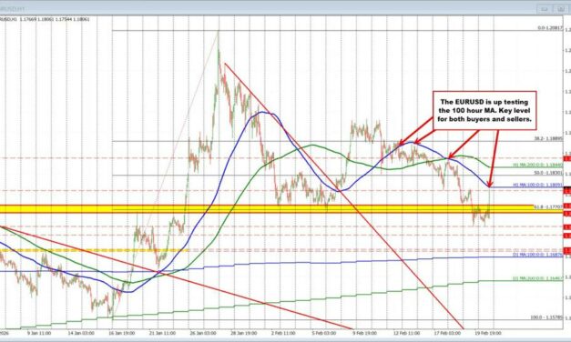Click the 28 Jan 19:00 time label
Viewport: 571px width, 342px height.
tap(244, 333)
